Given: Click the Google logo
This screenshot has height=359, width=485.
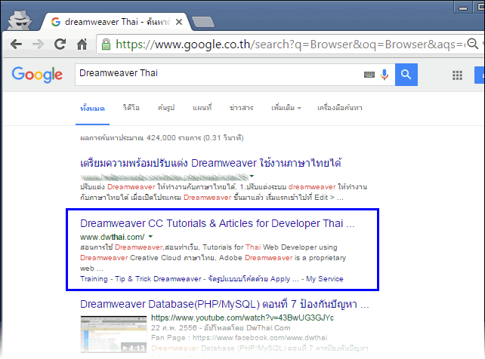Looking at the screenshot, I should (x=37, y=75).
